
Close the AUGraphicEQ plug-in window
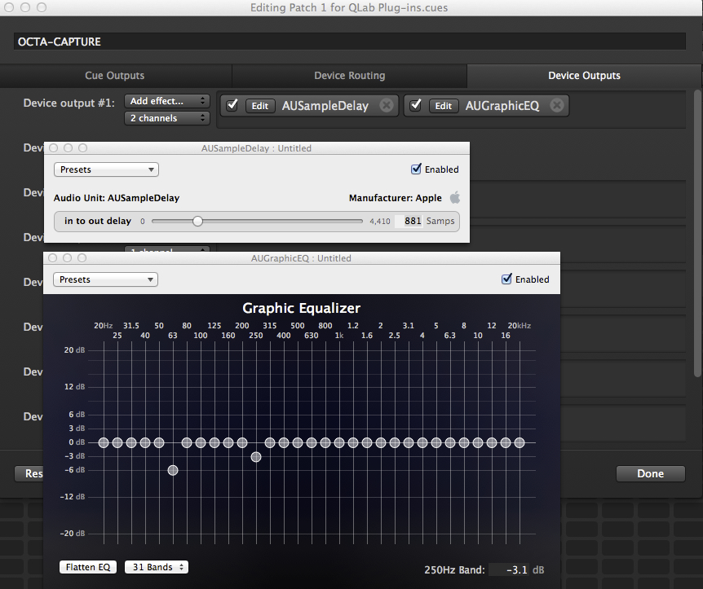pyautogui.click(x=53, y=258)
